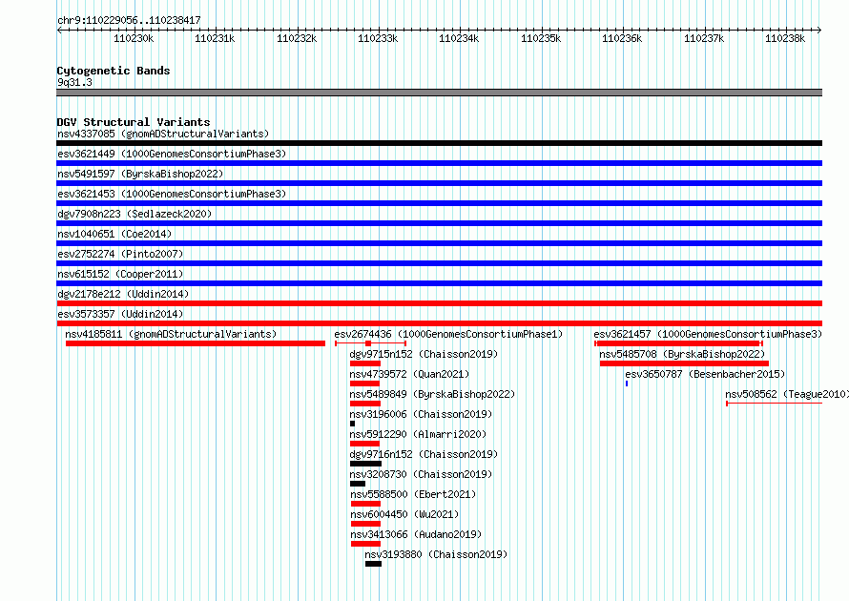Select the blue bar under nsv615152
This screenshot has width=849, height=601.
click(439, 283)
